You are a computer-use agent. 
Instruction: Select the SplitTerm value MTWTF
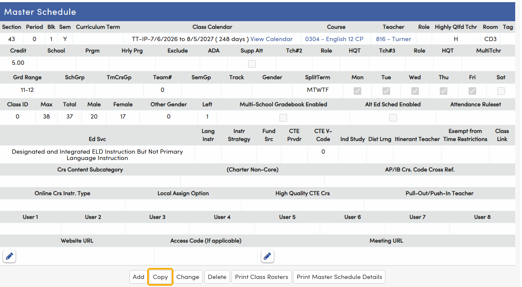pos(318,90)
